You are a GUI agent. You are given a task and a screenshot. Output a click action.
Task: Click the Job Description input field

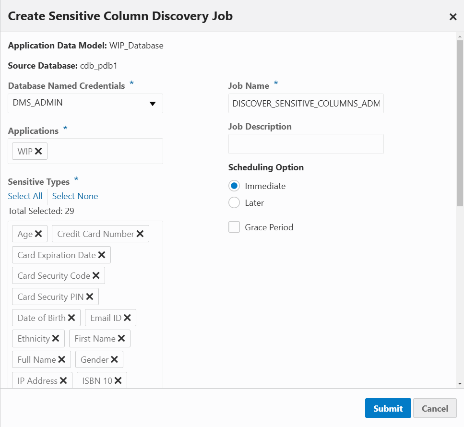pyautogui.click(x=306, y=144)
